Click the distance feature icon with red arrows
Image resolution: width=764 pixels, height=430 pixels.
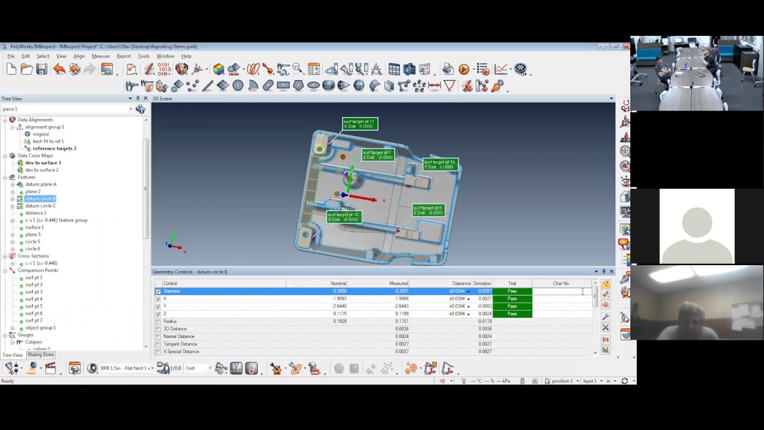[435, 86]
